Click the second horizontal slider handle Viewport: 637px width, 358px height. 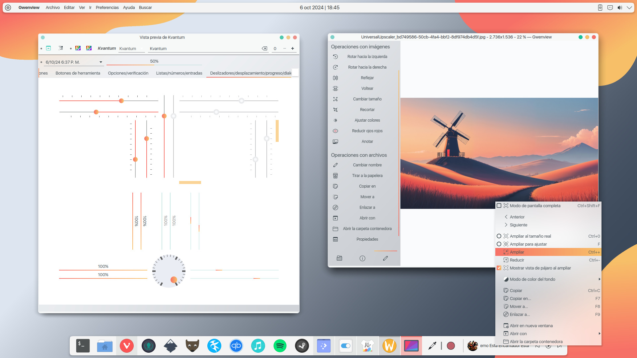click(96, 112)
